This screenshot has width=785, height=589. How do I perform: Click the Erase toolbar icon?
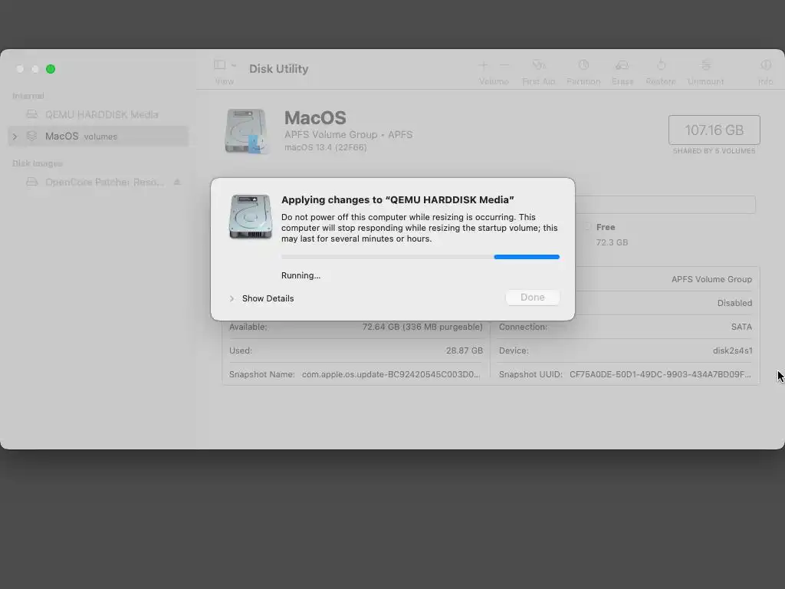click(x=622, y=65)
